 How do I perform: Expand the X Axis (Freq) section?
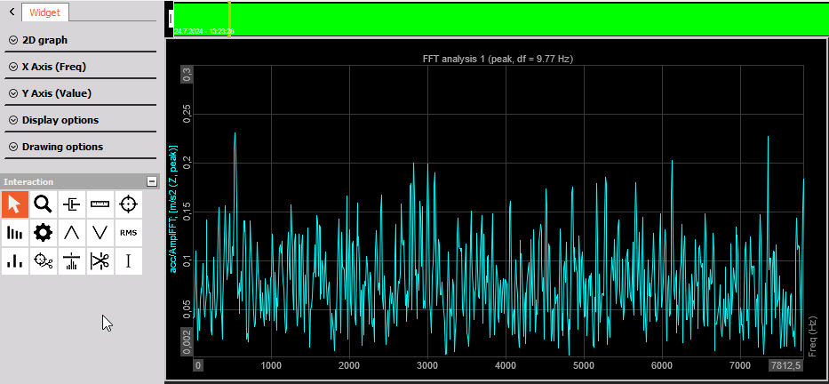pos(80,67)
